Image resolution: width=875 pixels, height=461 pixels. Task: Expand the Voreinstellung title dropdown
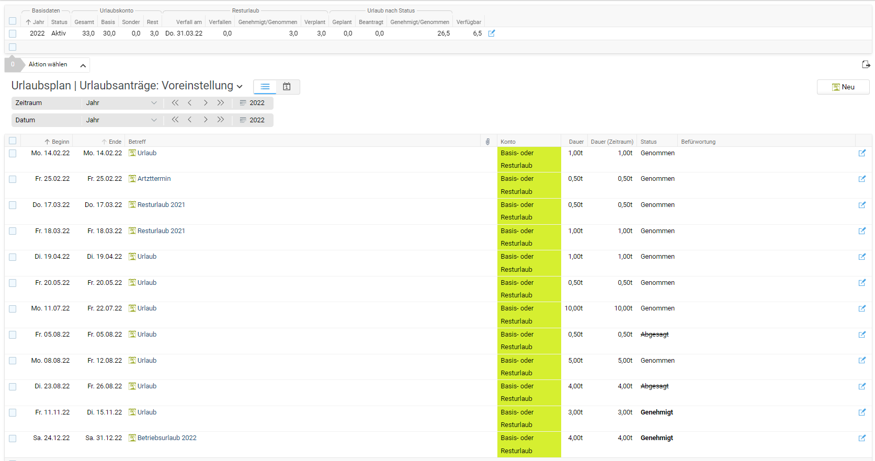pos(240,87)
